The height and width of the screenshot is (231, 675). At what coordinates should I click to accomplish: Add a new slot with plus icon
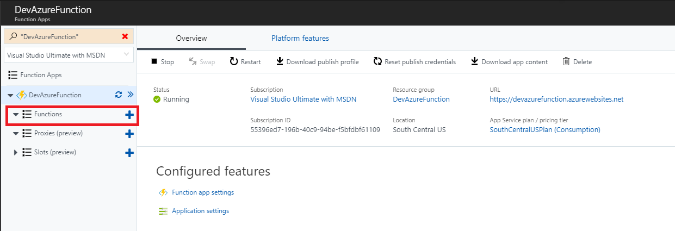pyautogui.click(x=129, y=153)
